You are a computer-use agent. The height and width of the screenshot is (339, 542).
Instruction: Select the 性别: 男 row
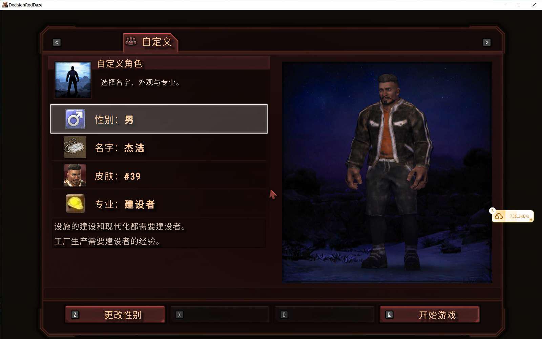[159, 119]
